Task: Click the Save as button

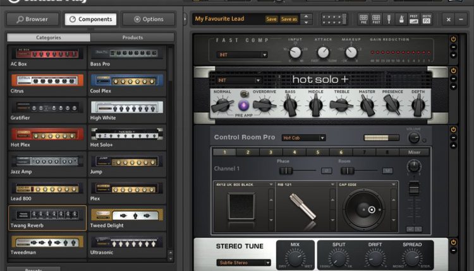Action: click(x=289, y=19)
